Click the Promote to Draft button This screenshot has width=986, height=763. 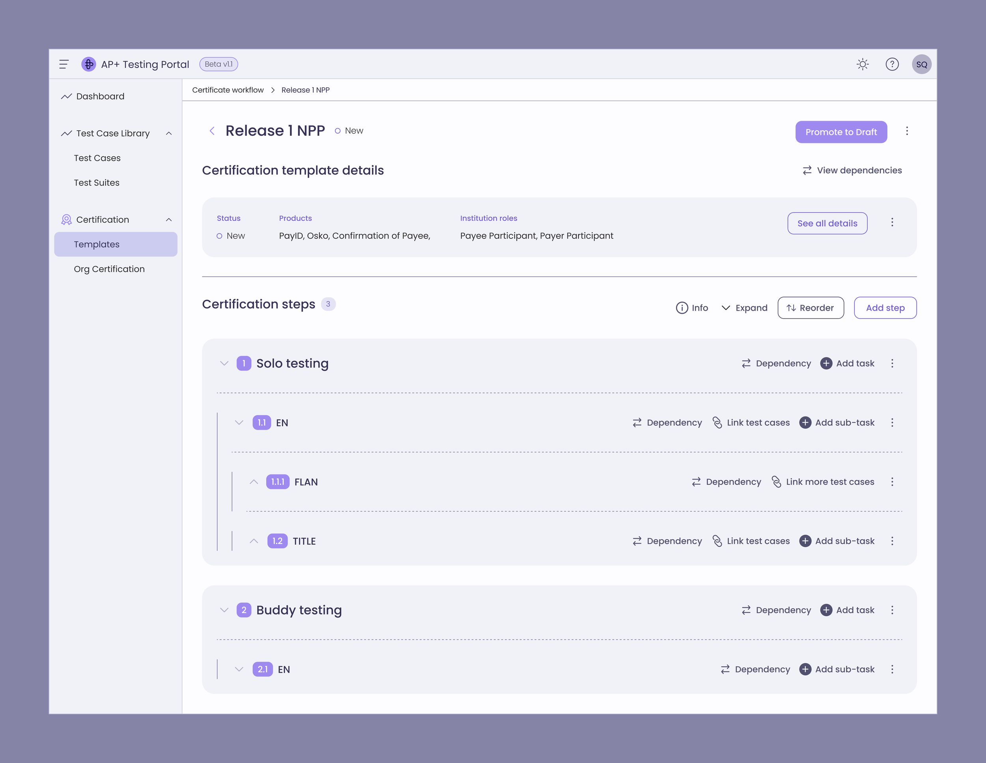click(841, 132)
